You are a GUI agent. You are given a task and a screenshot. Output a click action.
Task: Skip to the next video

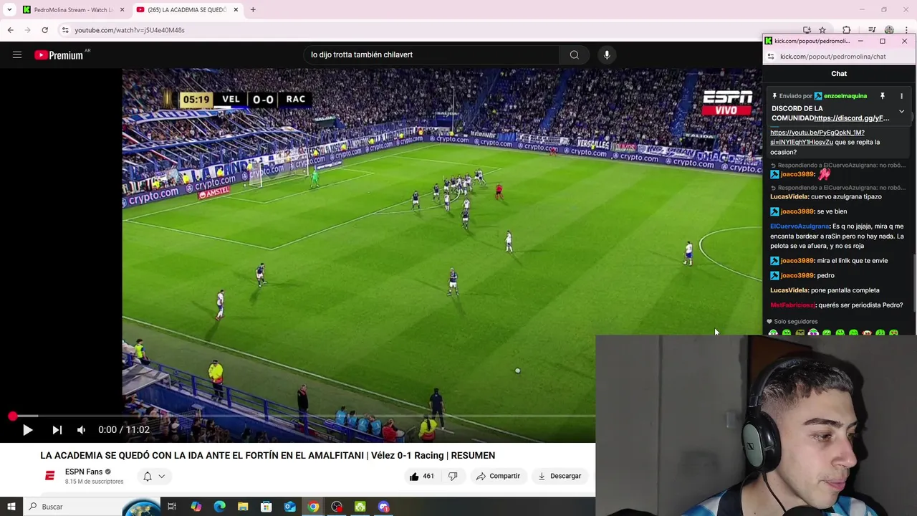pos(57,430)
